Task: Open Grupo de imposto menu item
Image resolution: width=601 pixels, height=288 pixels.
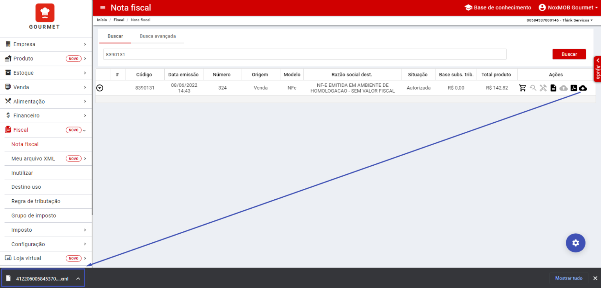Action: point(34,215)
